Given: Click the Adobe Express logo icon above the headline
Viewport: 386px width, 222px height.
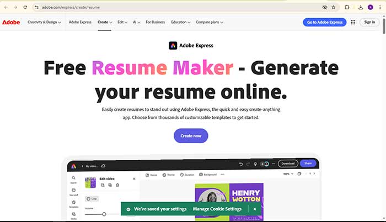Looking at the screenshot, I should 173,46.
